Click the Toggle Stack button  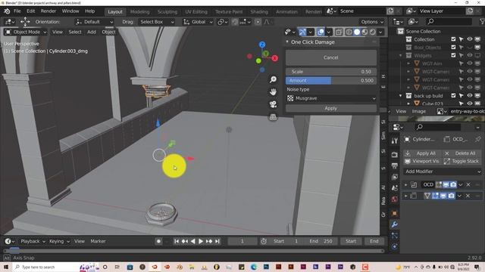(x=462, y=161)
